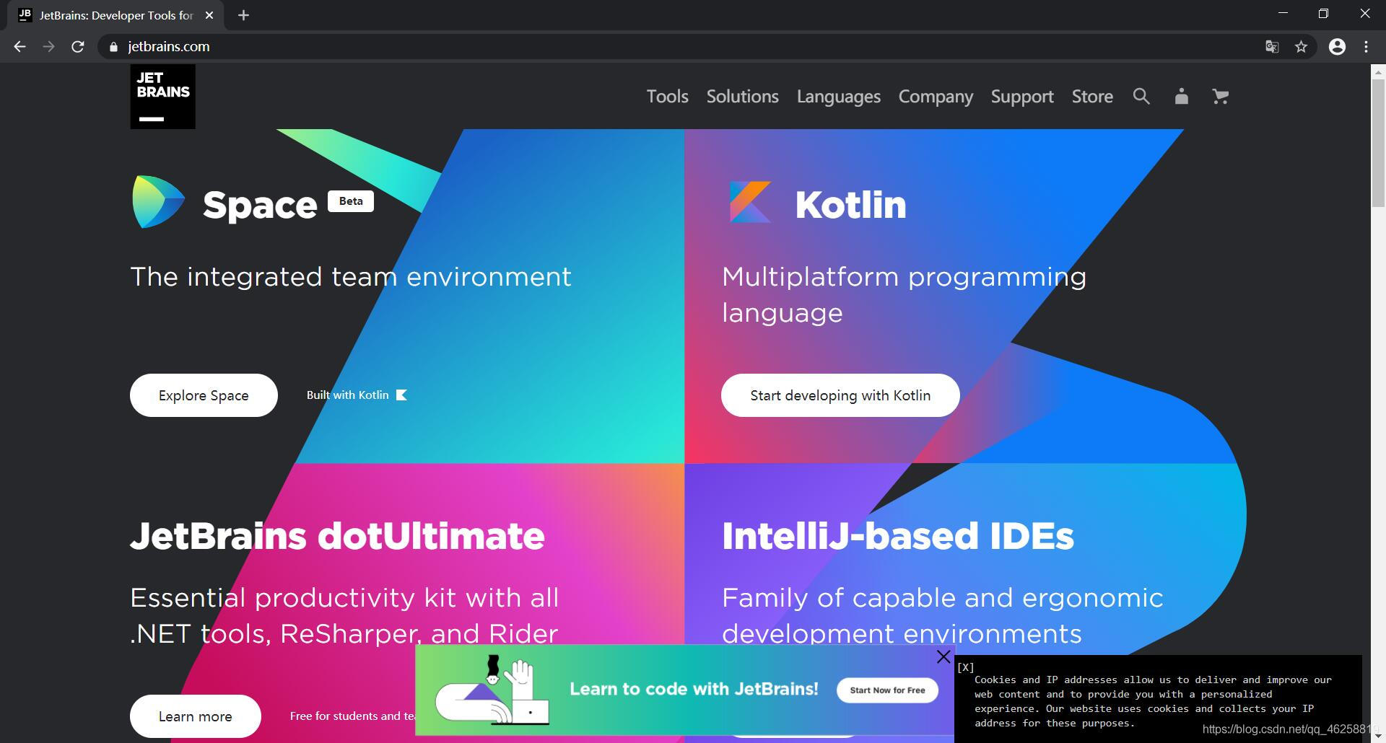Image resolution: width=1386 pixels, height=743 pixels.
Task: Open the site search magnifier icon
Action: tap(1141, 96)
